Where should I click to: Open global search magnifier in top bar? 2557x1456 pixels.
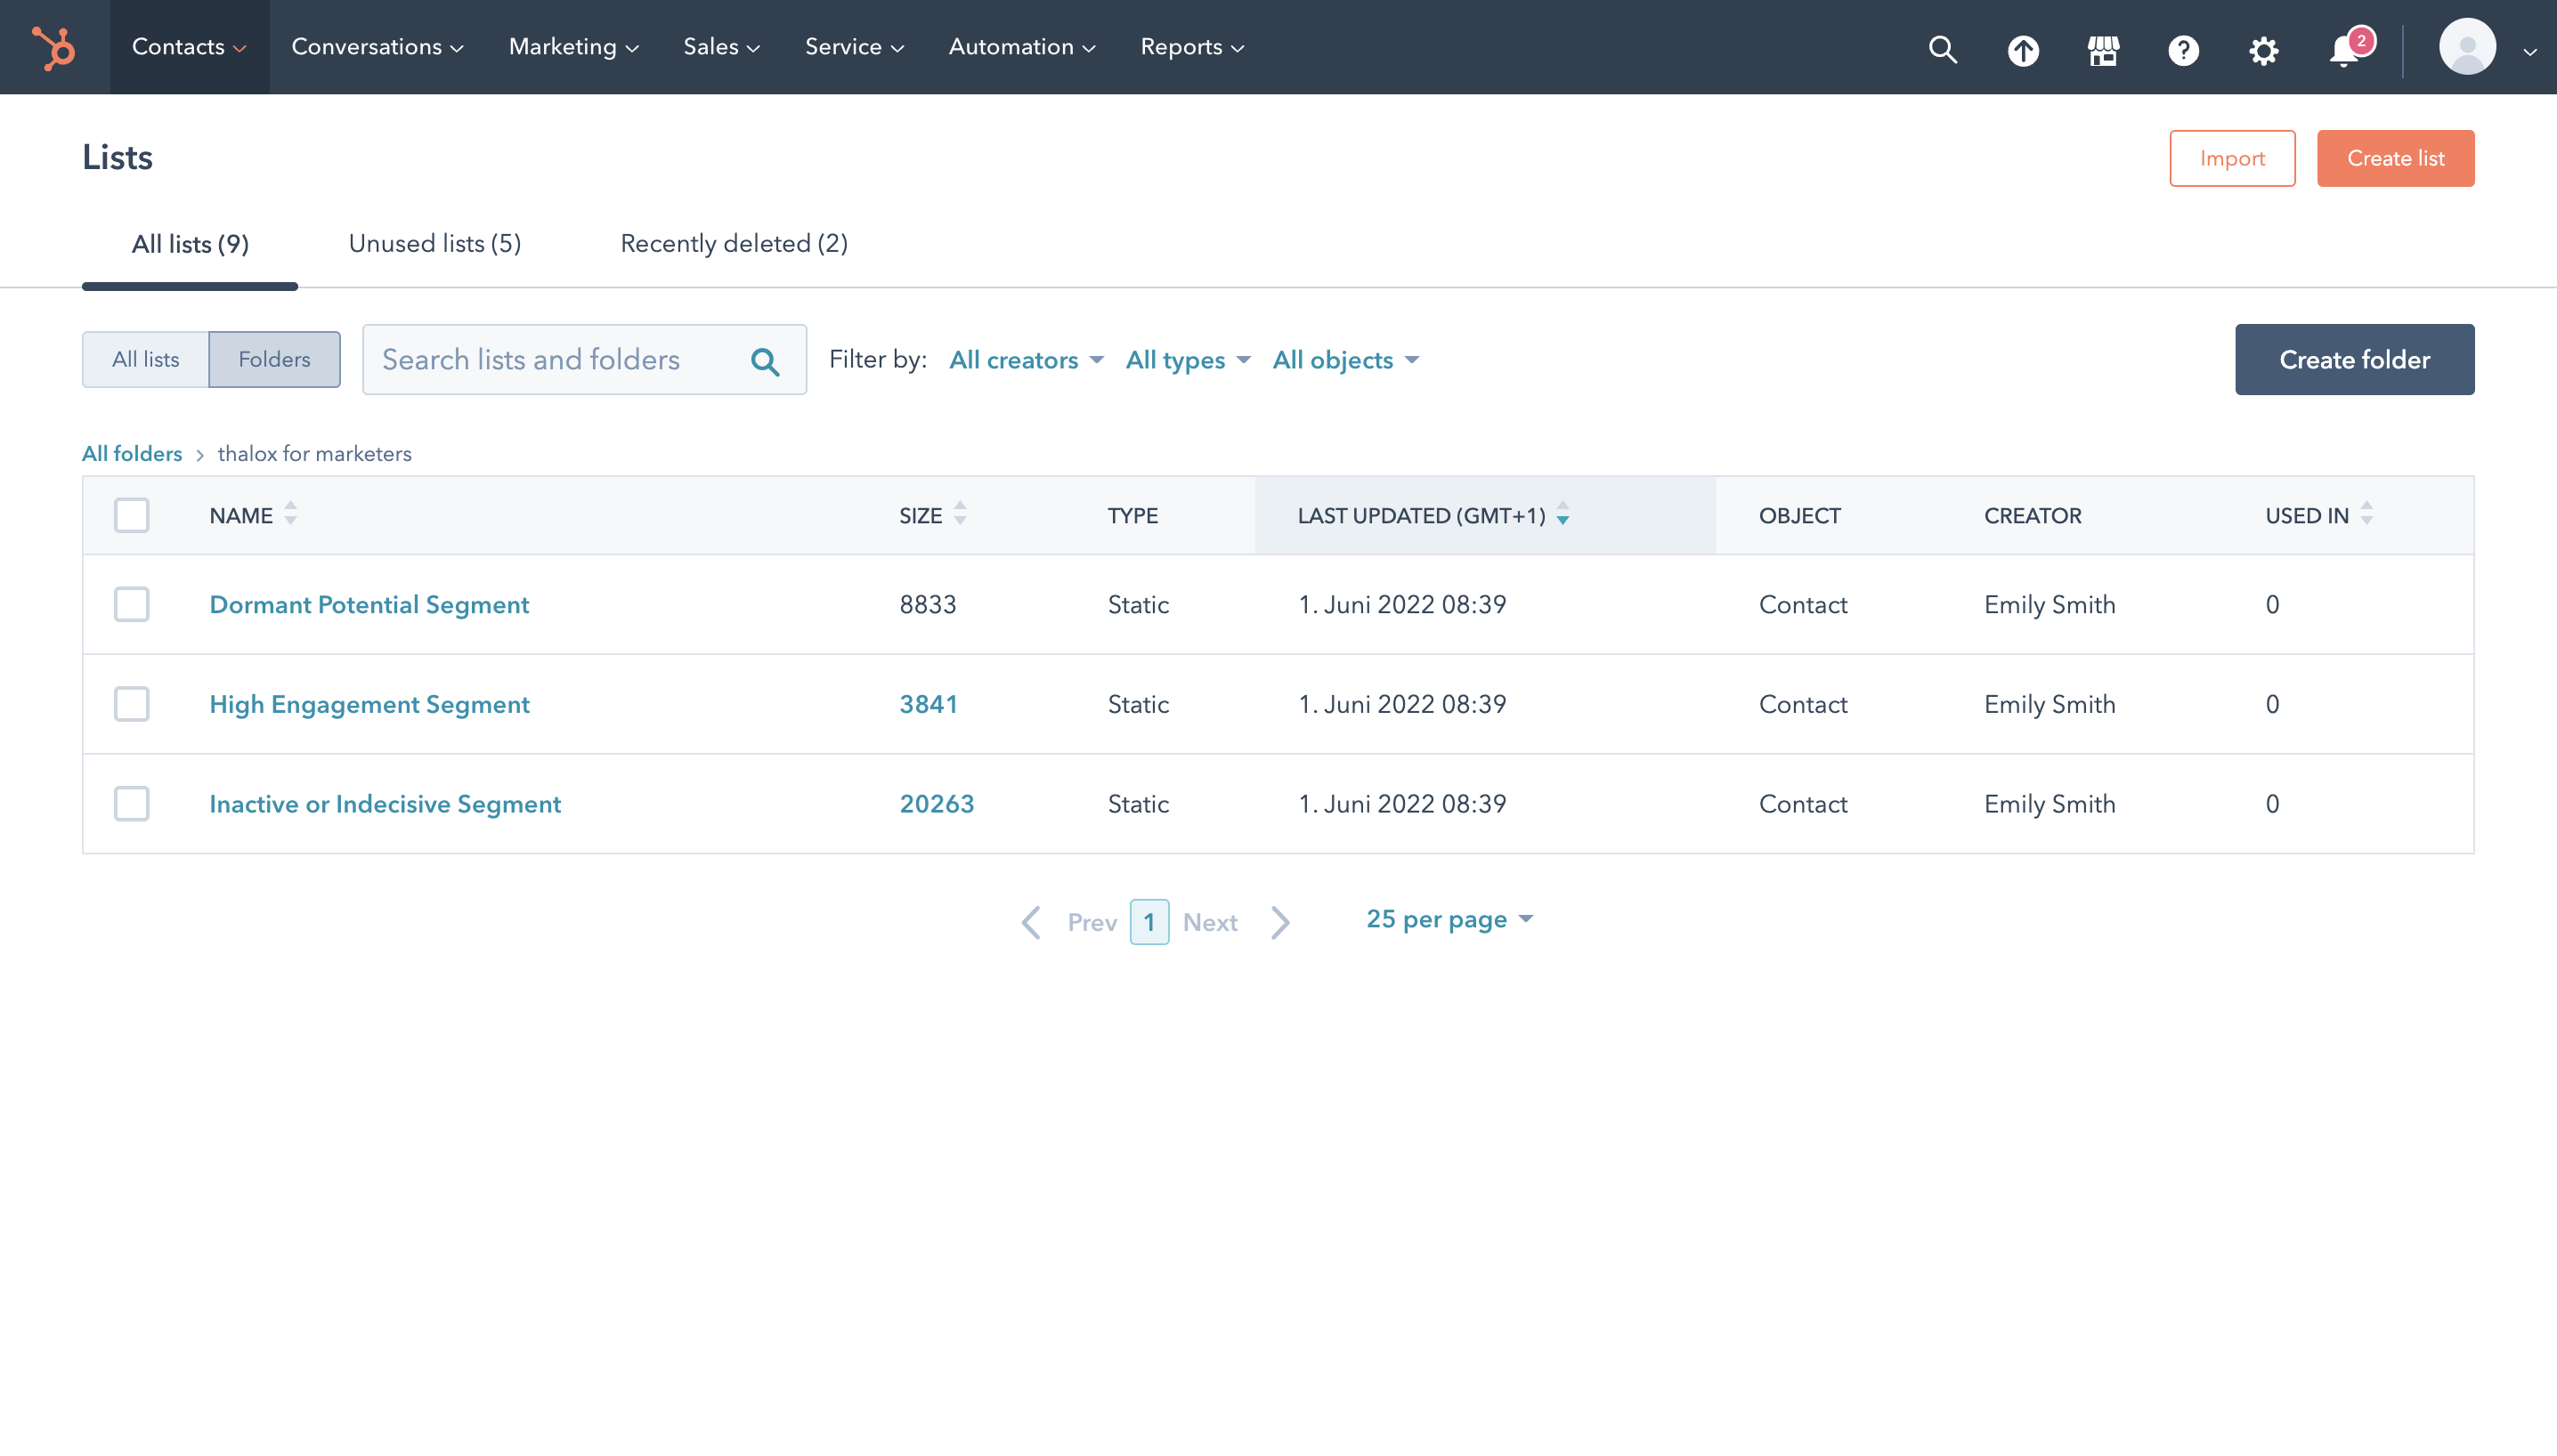pos(1942,49)
